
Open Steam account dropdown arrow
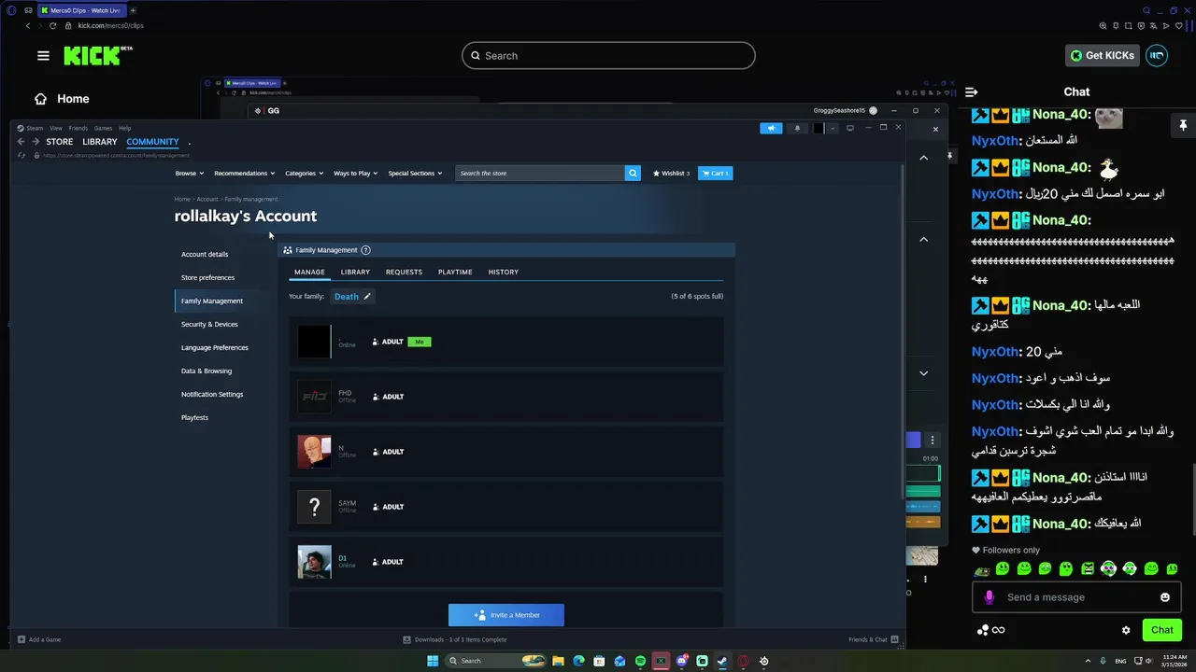click(x=833, y=128)
